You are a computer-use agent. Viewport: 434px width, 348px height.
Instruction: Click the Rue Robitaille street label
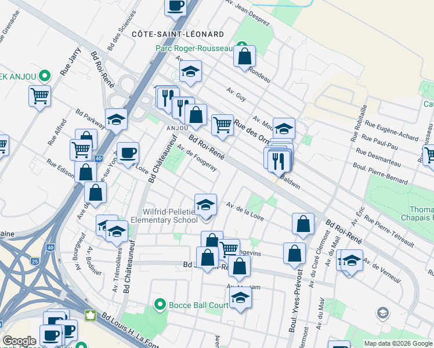[x=359, y=123]
